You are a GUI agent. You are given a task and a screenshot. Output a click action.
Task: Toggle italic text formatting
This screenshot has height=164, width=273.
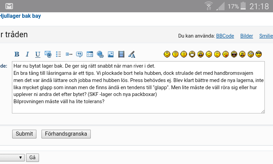[x=27, y=54]
